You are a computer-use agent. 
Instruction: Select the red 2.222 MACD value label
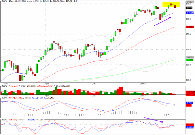[x=189, y=105]
